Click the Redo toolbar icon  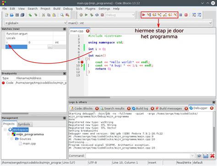[x=36, y=15]
